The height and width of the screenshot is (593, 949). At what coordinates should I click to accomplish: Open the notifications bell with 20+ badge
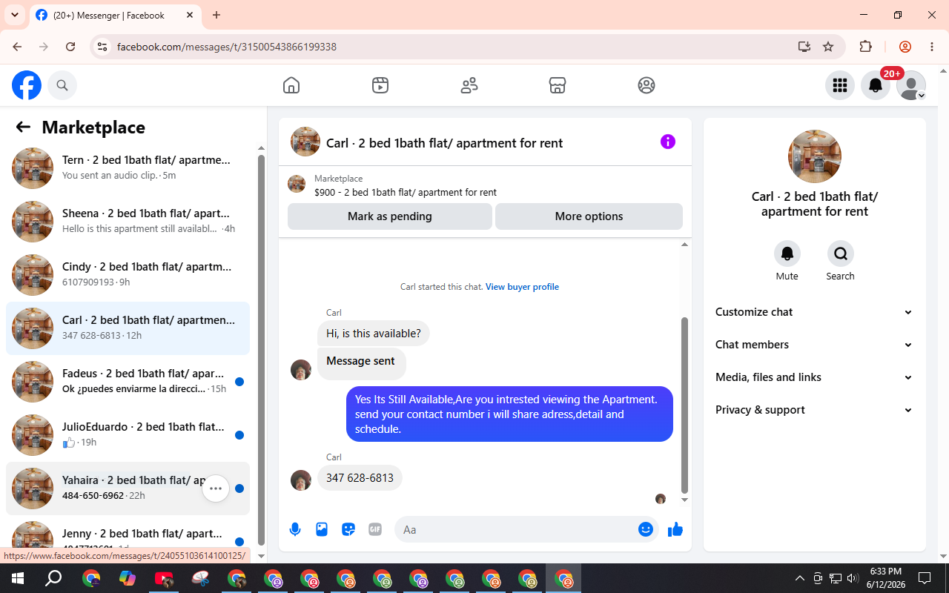(876, 85)
